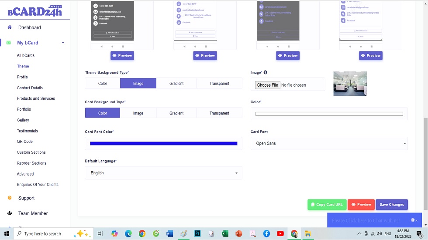The width and height of the screenshot is (428, 240).
Task: Open Photoshop from the taskbar
Action: tap(197, 233)
